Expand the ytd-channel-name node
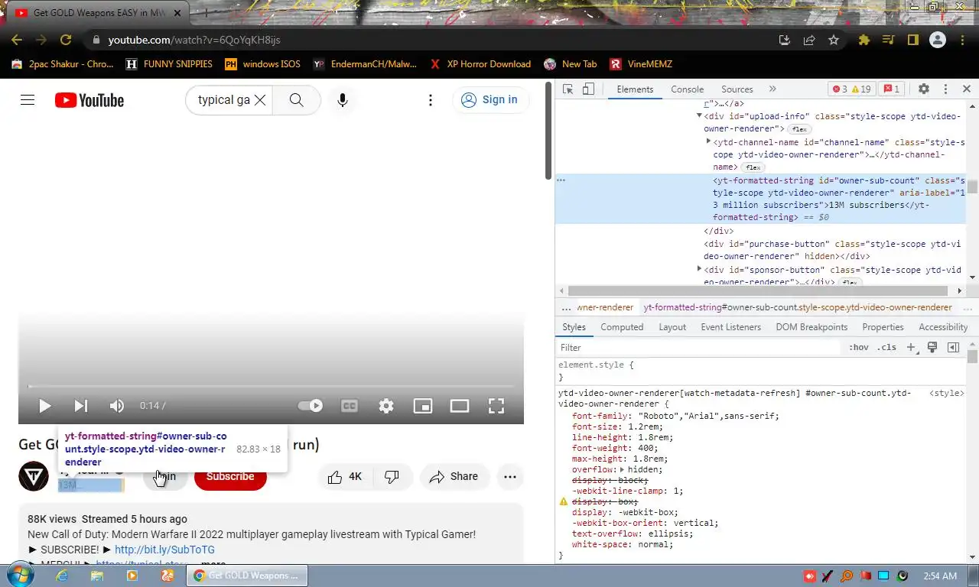979x587 pixels. (x=708, y=141)
